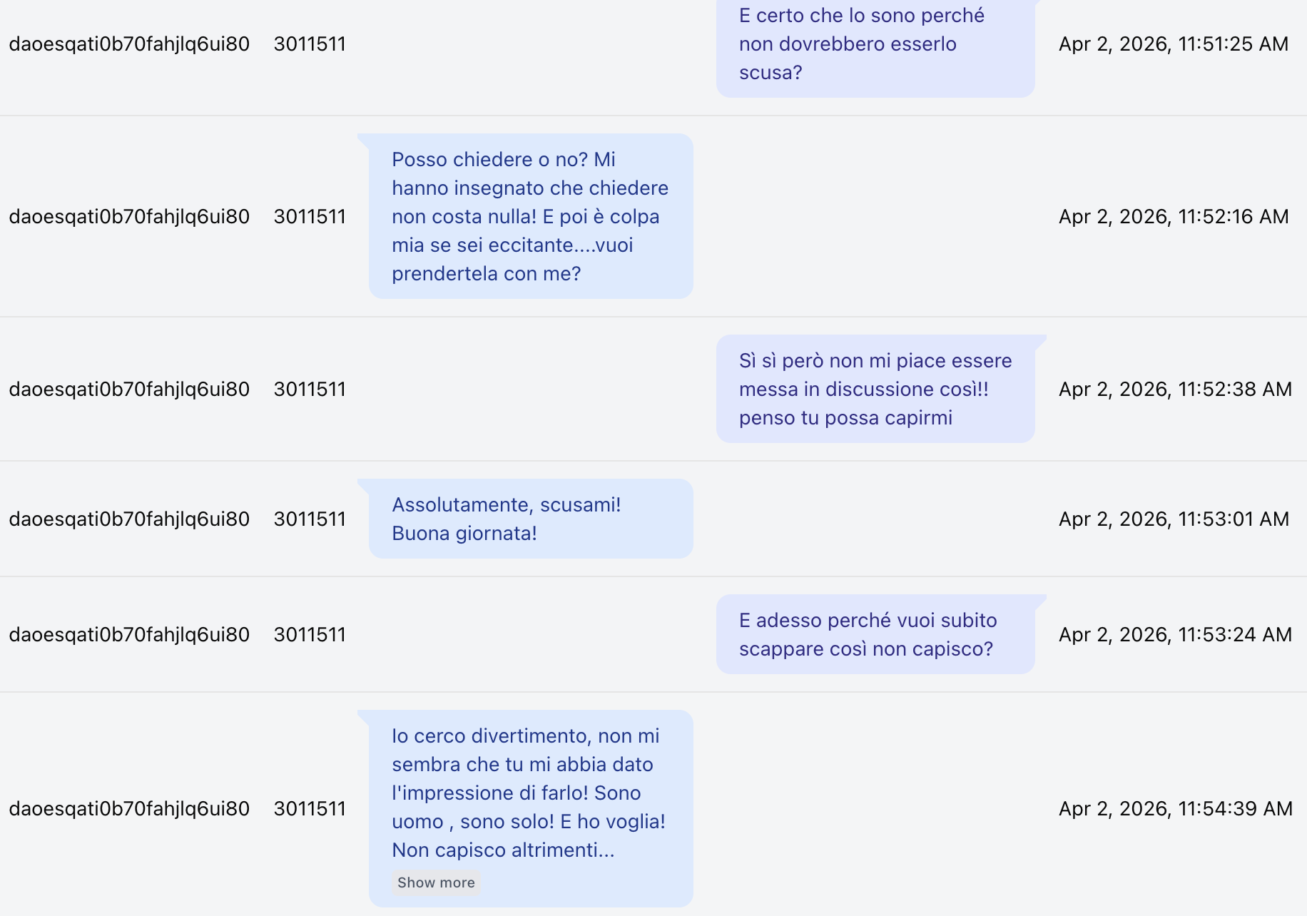
Task: Select message 'Sì sì però non mi piace'
Action: (875, 389)
